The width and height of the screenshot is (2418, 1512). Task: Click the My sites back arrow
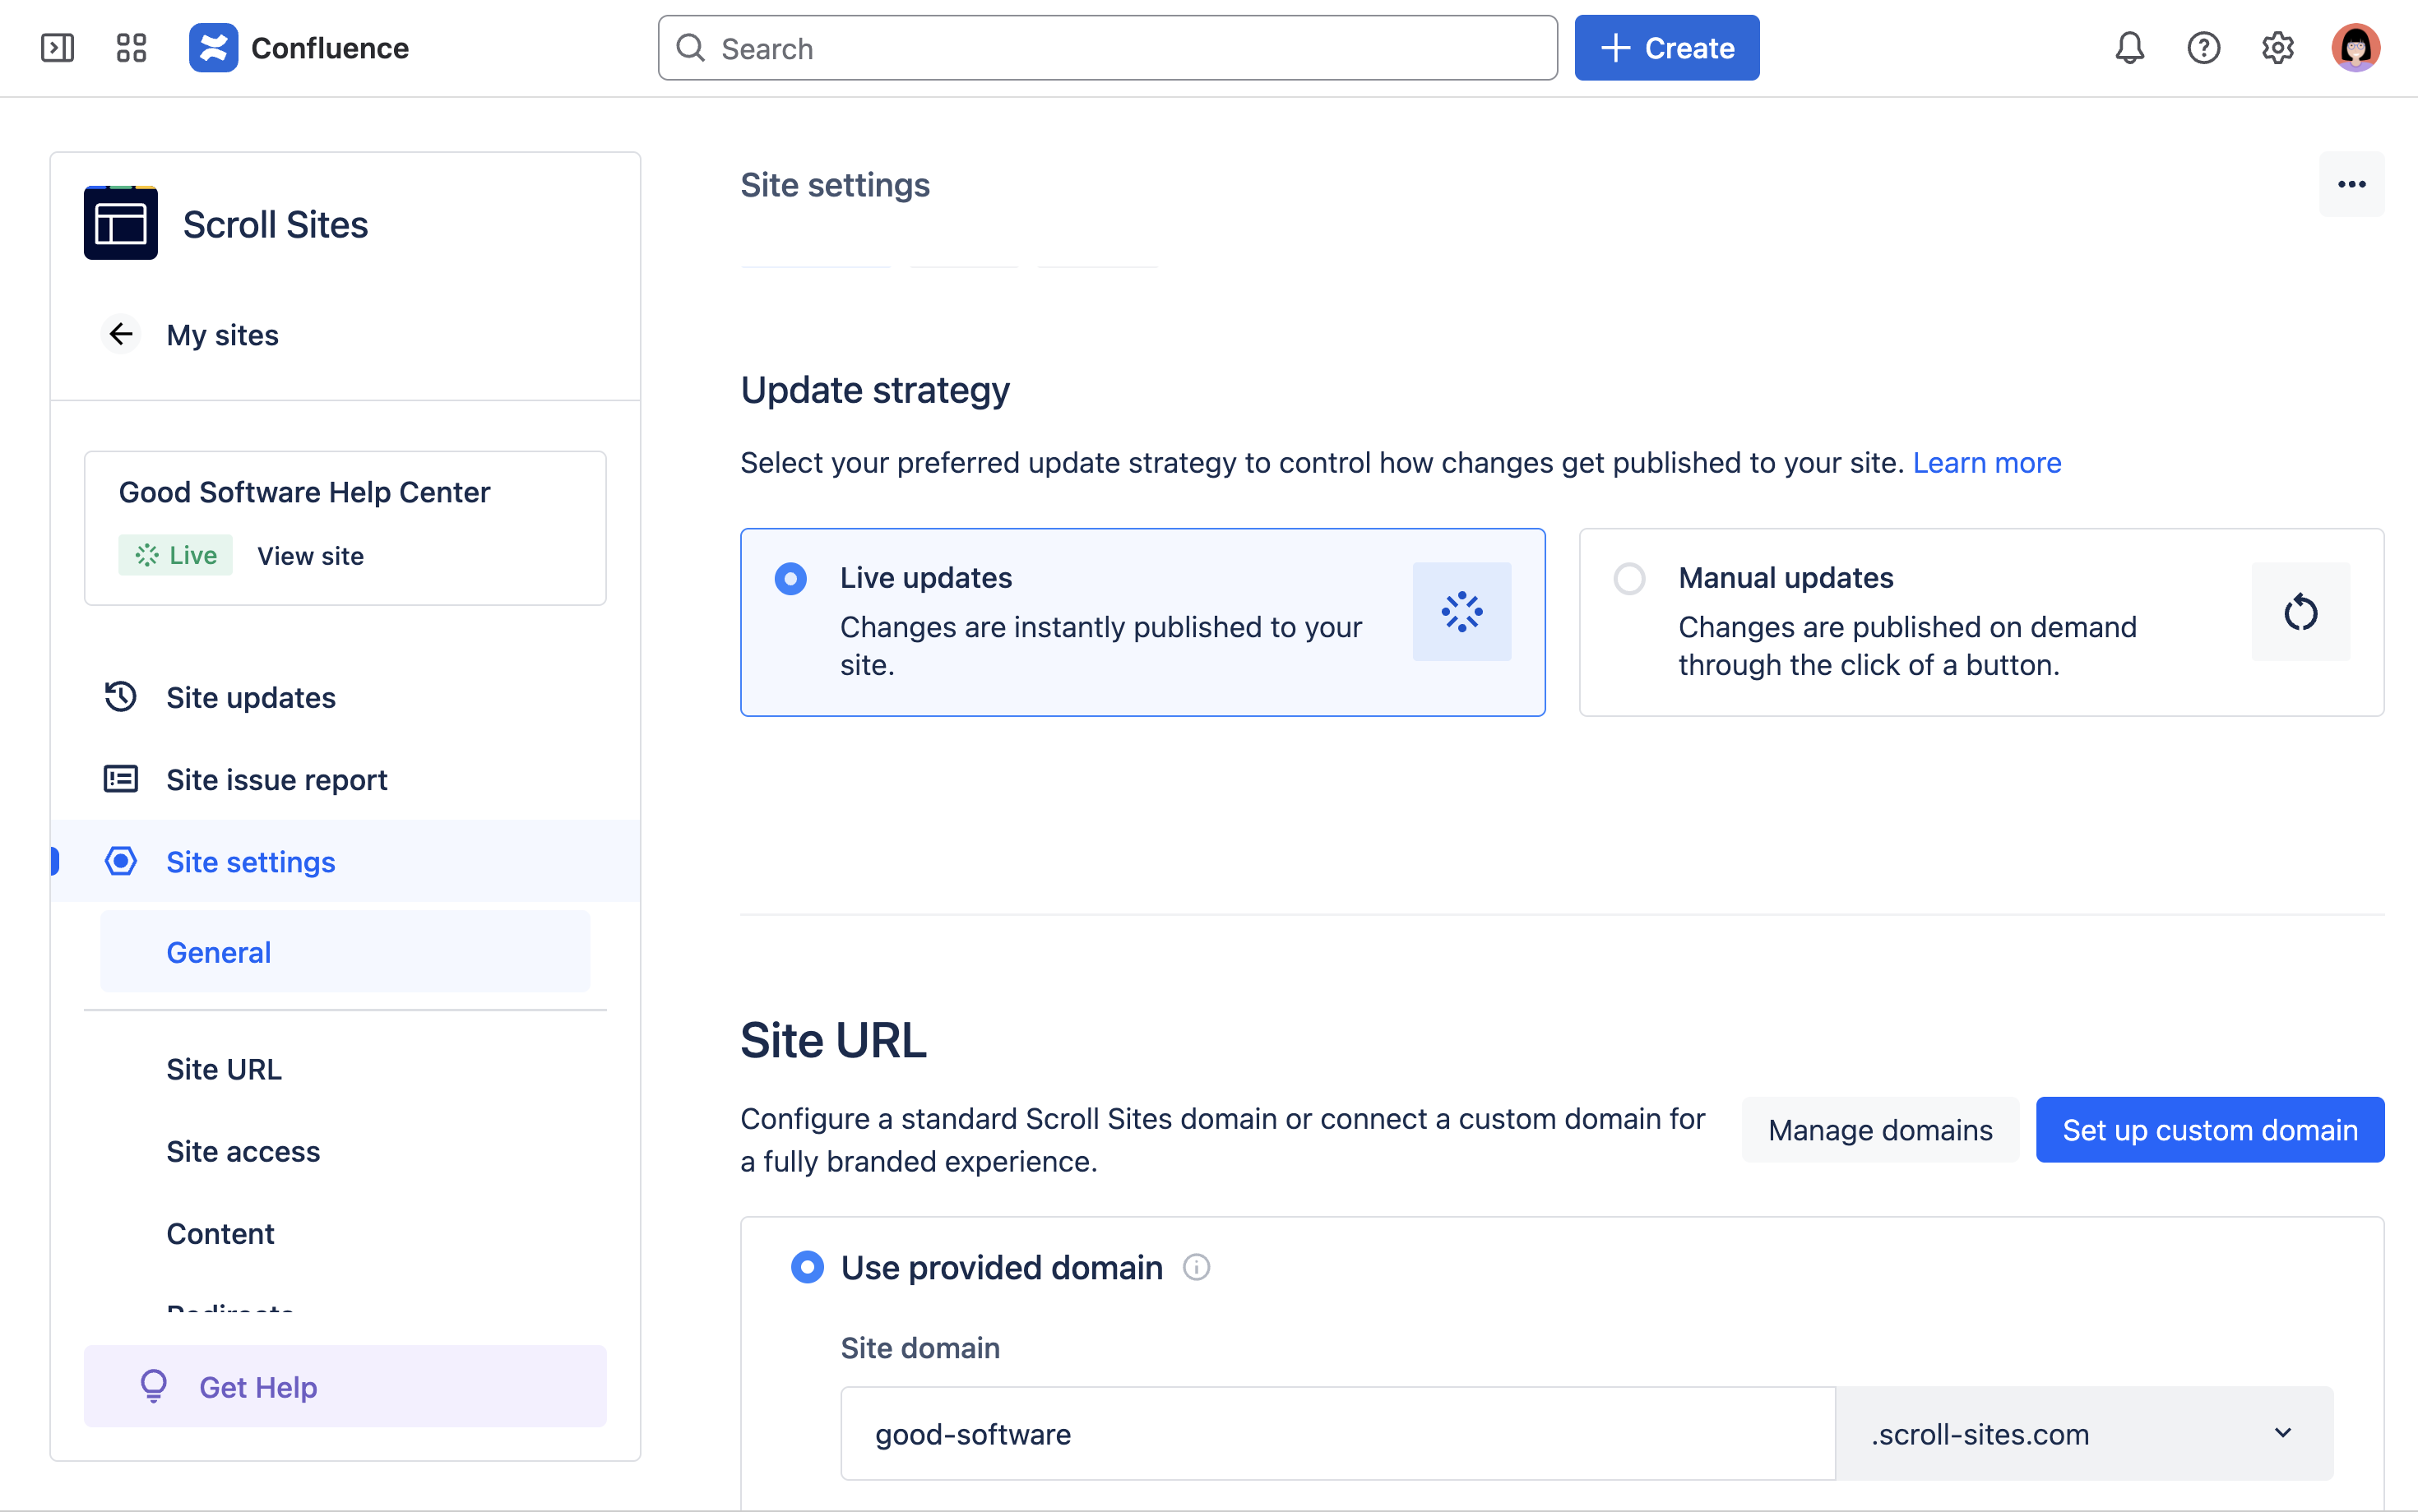pos(121,334)
